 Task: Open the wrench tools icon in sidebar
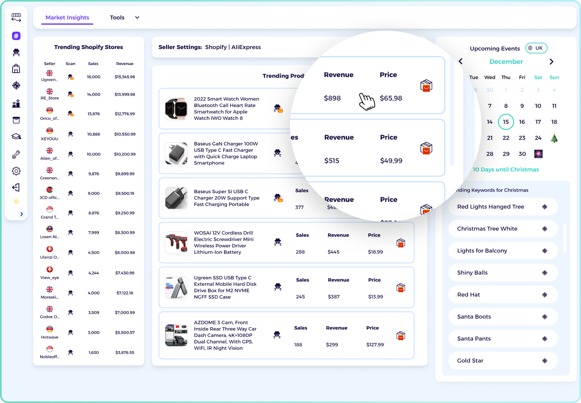(x=16, y=154)
